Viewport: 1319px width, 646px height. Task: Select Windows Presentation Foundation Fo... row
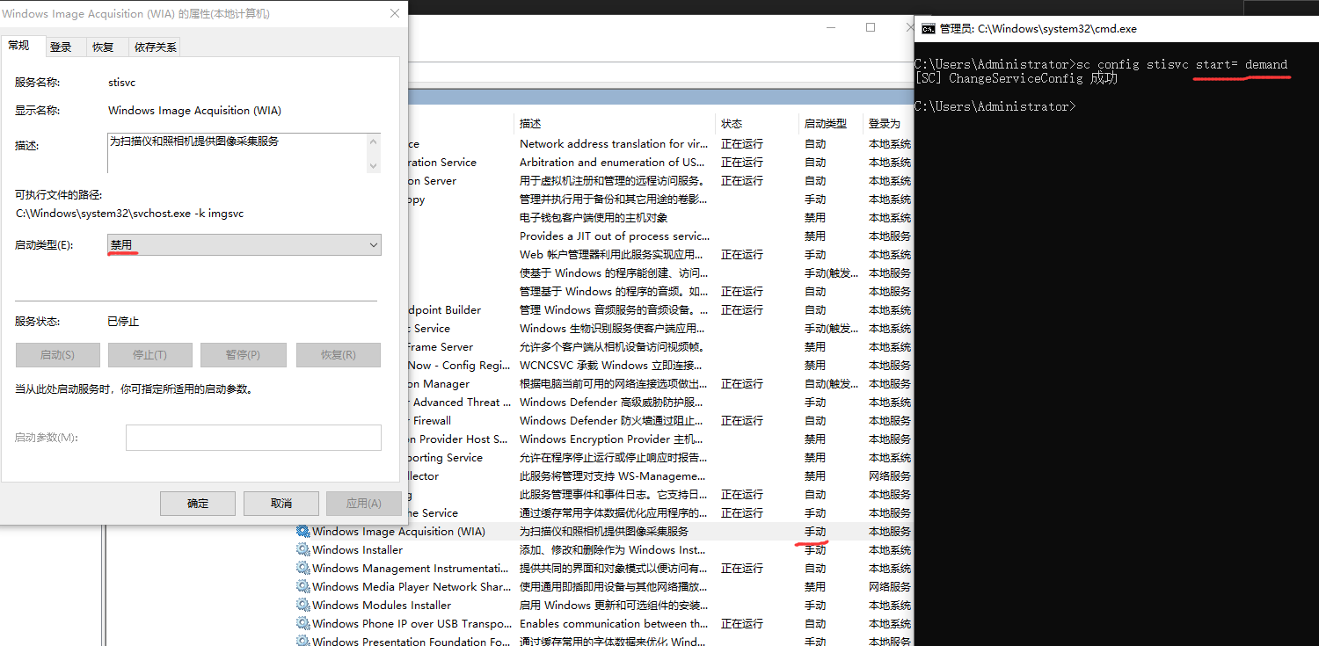coord(411,641)
